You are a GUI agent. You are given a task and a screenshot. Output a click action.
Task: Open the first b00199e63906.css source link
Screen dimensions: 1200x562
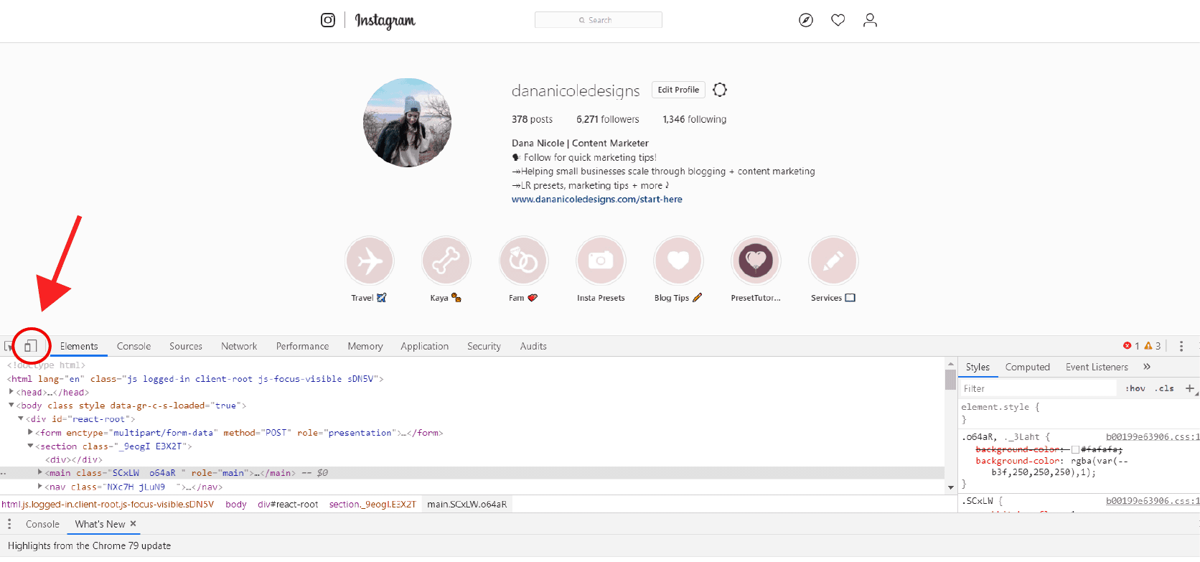tap(1152, 436)
